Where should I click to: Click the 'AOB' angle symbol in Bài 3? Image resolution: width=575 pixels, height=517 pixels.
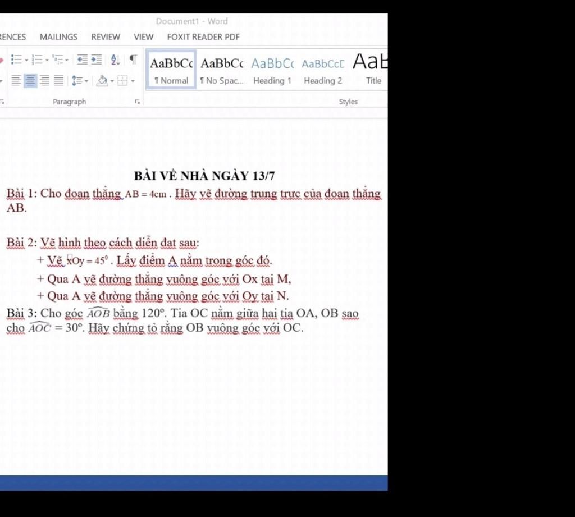coord(98,313)
